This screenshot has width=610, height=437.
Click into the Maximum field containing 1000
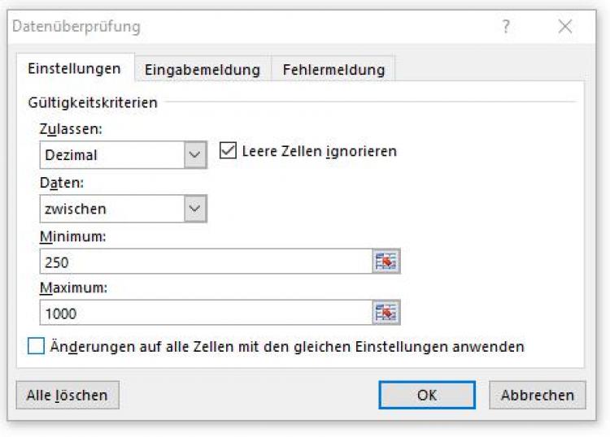tap(203, 313)
